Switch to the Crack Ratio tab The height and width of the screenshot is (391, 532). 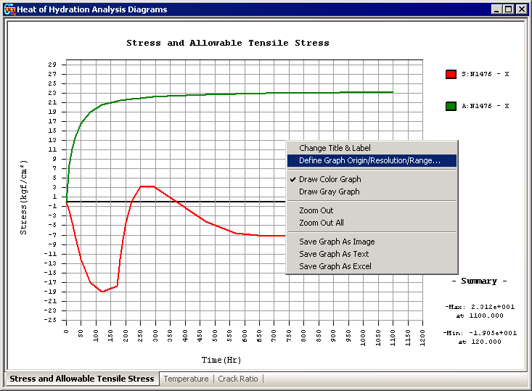237,379
